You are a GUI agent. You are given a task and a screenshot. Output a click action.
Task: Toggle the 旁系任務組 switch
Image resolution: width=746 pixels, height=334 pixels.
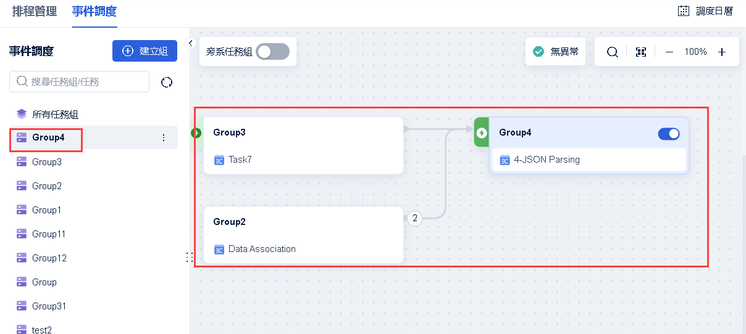pos(273,52)
